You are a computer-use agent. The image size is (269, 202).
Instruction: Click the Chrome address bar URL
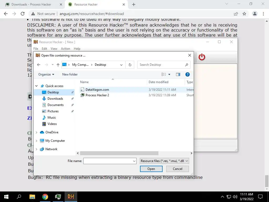pos(92,14)
